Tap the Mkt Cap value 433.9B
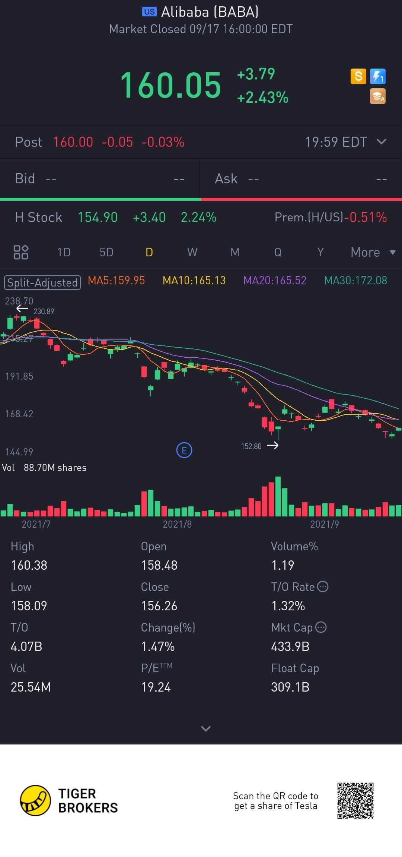The height and width of the screenshot is (857, 402). click(290, 646)
